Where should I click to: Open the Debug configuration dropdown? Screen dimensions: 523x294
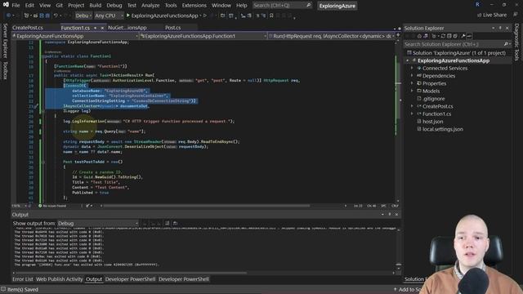[83, 16]
